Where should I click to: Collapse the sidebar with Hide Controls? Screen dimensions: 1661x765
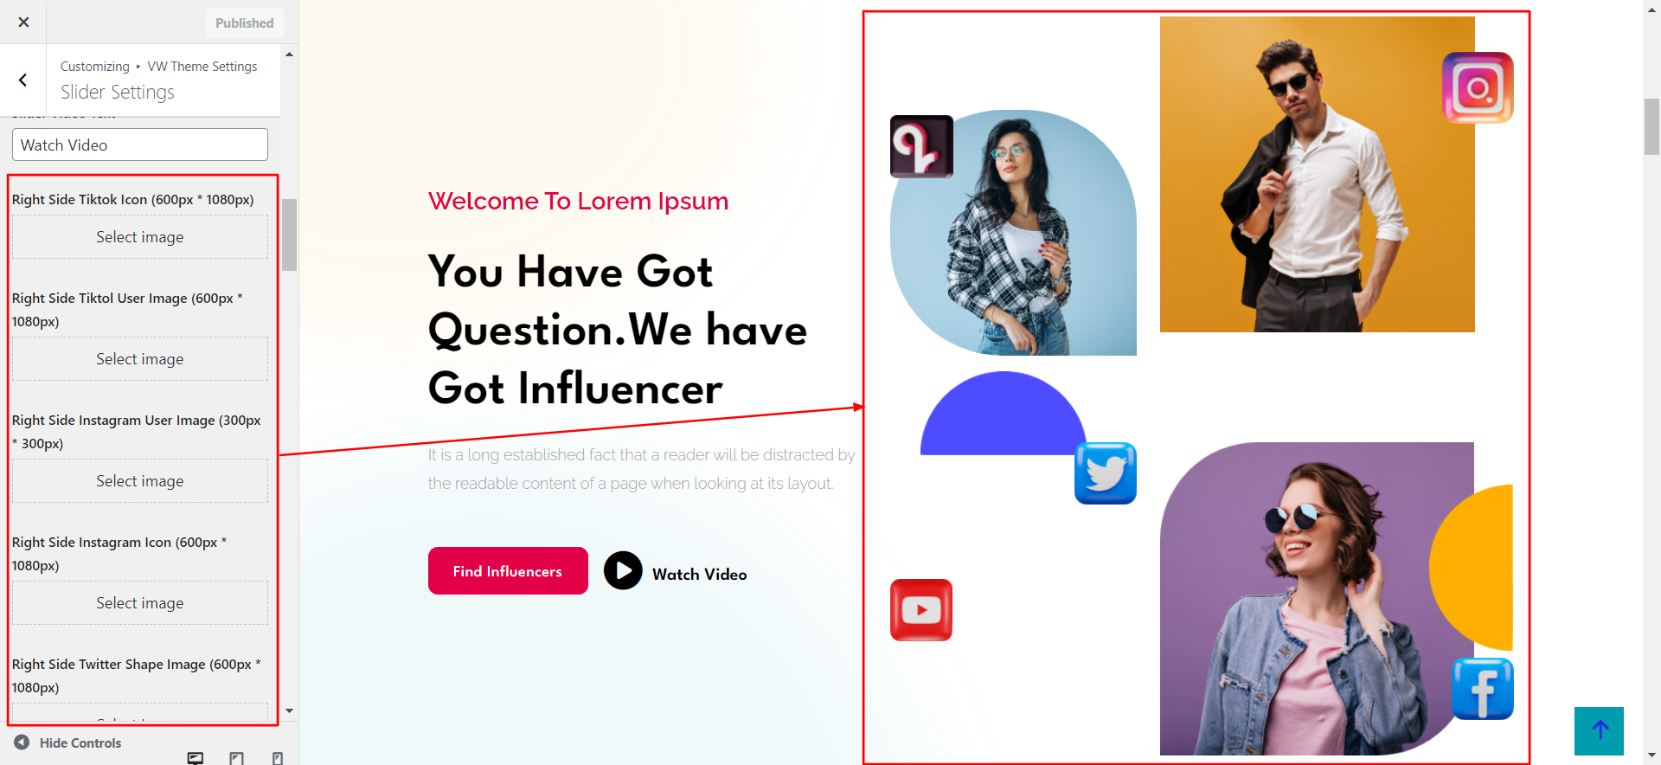point(67,742)
